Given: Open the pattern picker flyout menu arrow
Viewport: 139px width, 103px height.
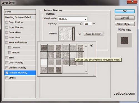Looking at the screenshot, I should [91, 45].
